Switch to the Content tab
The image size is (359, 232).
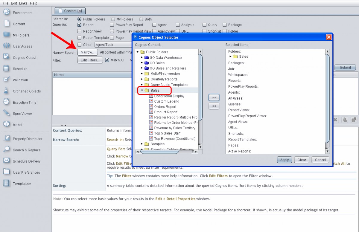tap(70, 11)
